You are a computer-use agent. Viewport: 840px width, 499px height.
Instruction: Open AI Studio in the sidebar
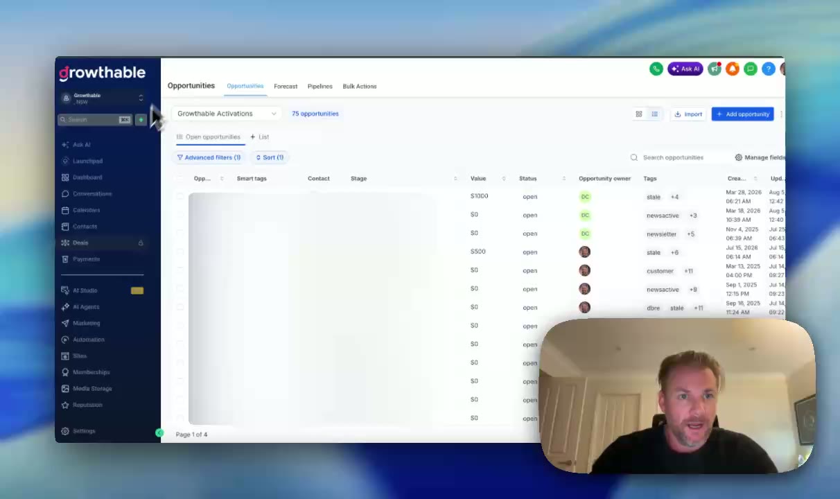85,290
